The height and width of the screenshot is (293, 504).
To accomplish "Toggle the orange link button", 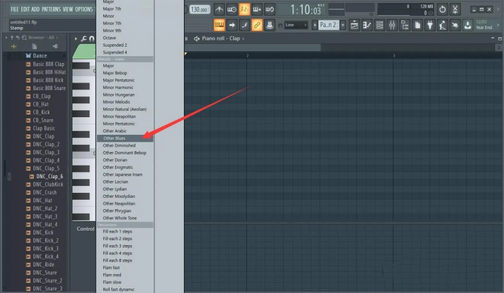I will click(257, 25).
